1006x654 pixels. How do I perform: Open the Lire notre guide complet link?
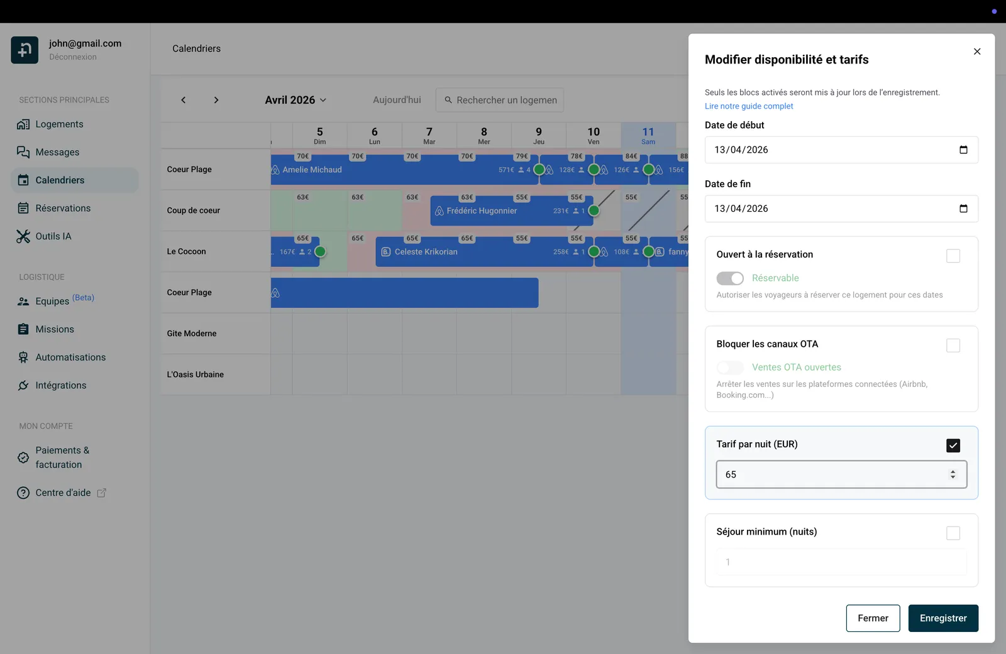[749, 106]
